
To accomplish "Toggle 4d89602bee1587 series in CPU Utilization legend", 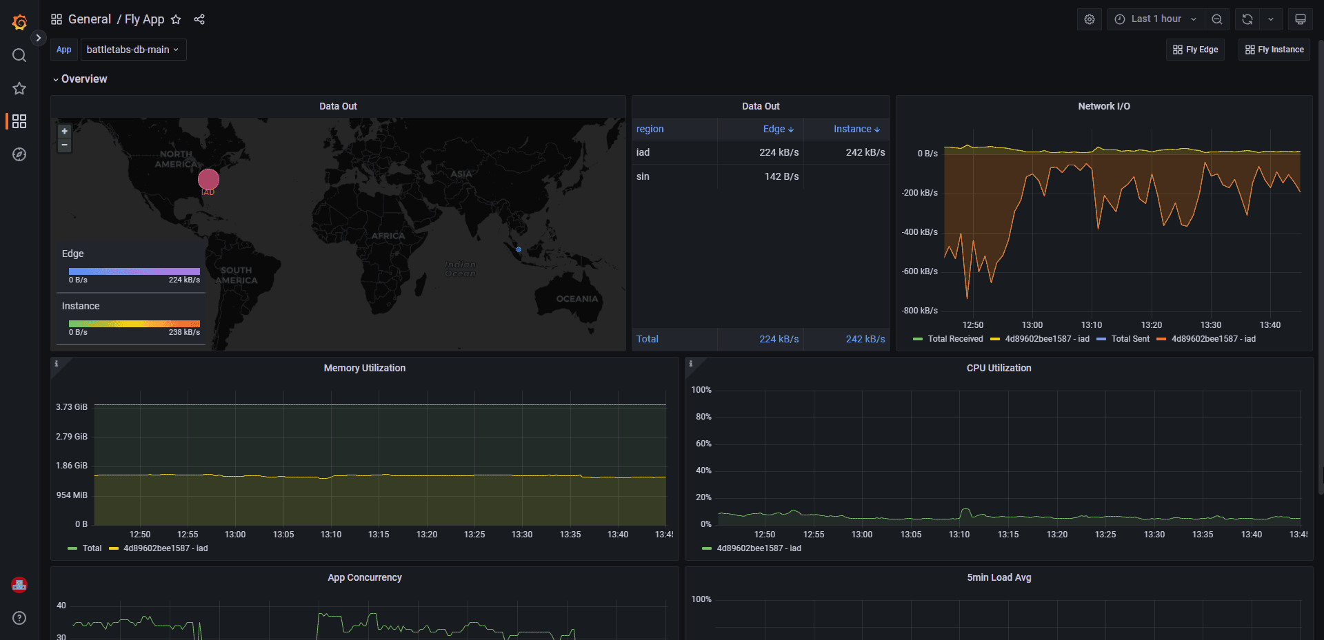I will click(759, 548).
